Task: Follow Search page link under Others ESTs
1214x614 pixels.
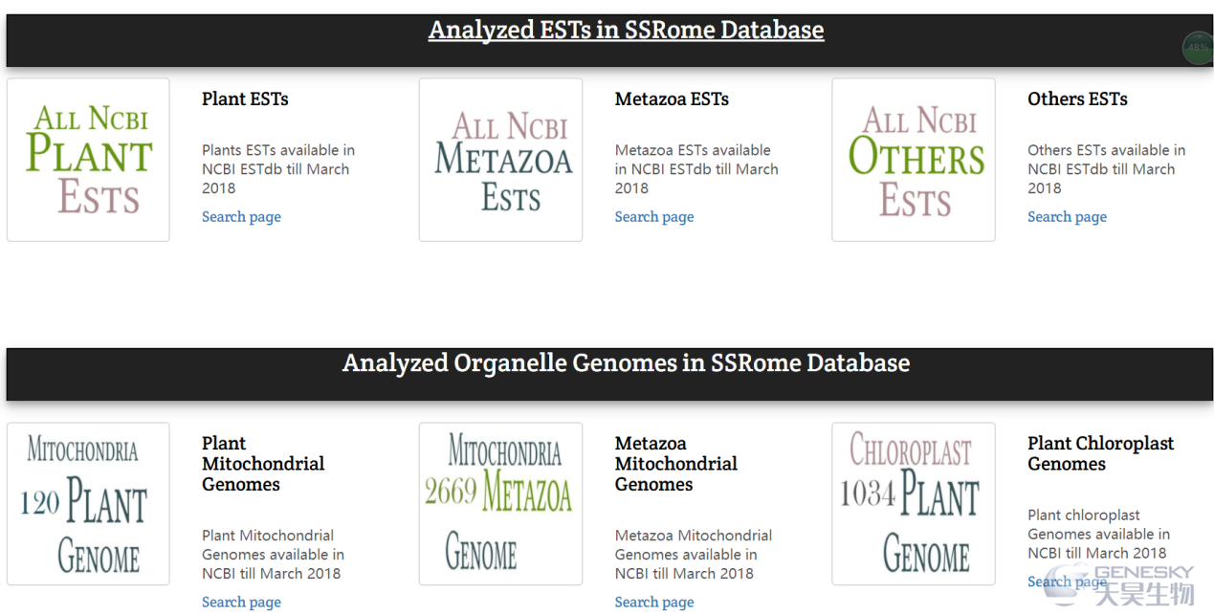Action: 1067,217
